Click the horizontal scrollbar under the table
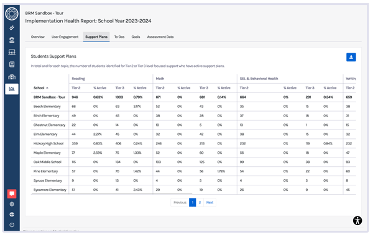Viewport: 373px width, 235px height. click(x=111, y=193)
